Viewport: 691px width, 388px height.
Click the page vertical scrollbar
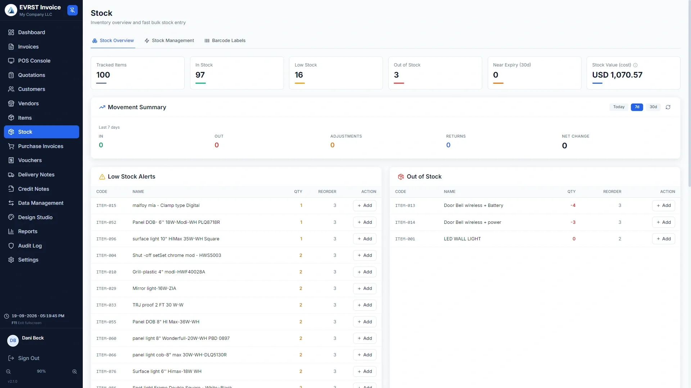(689, 93)
